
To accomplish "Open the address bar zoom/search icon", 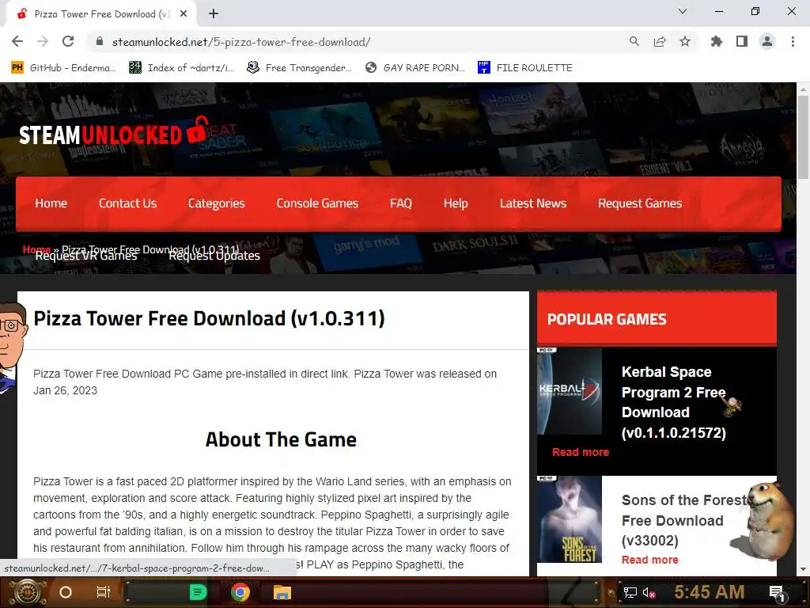I will coord(634,41).
